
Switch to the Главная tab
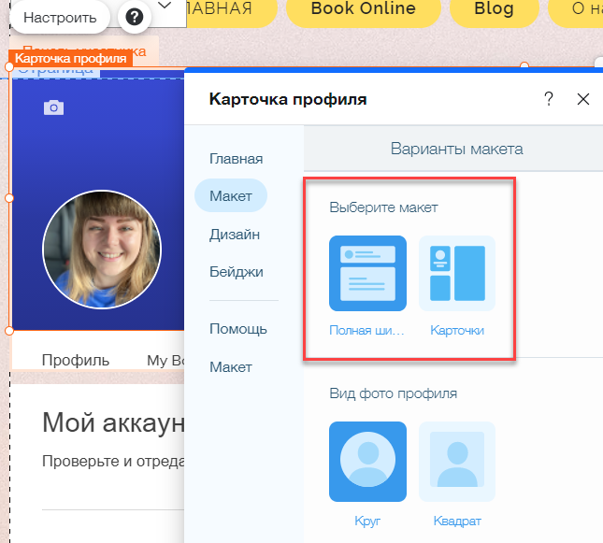237,159
